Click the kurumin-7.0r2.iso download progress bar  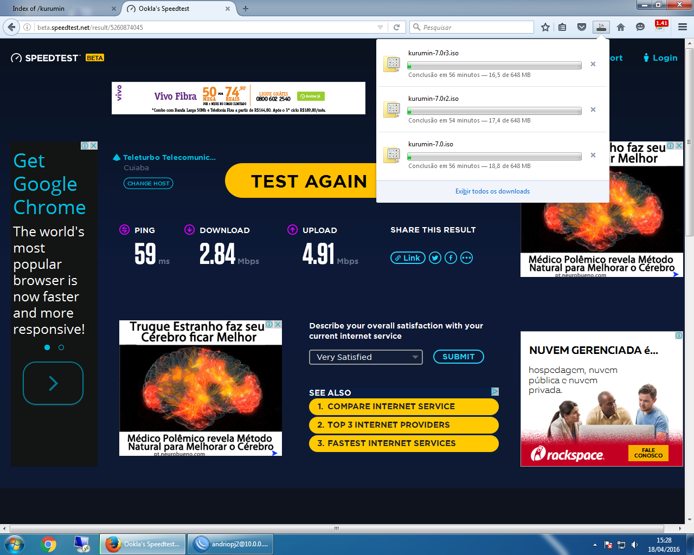click(494, 111)
